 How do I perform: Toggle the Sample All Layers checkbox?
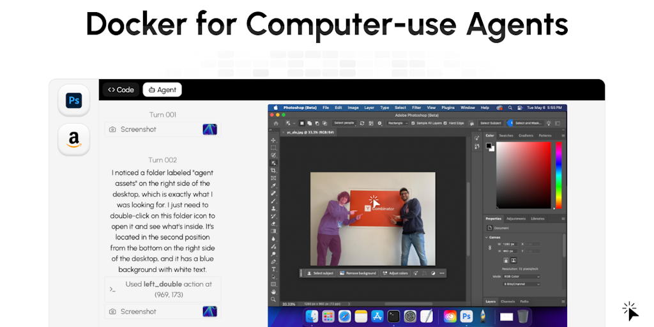[413, 123]
